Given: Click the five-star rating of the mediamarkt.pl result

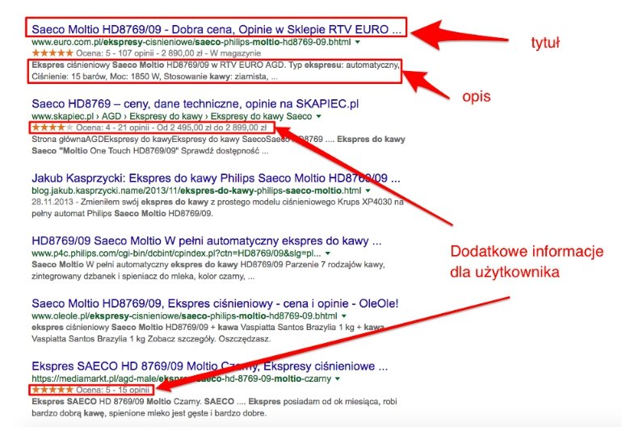Looking at the screenshot, I should click(x=53, y=389).
